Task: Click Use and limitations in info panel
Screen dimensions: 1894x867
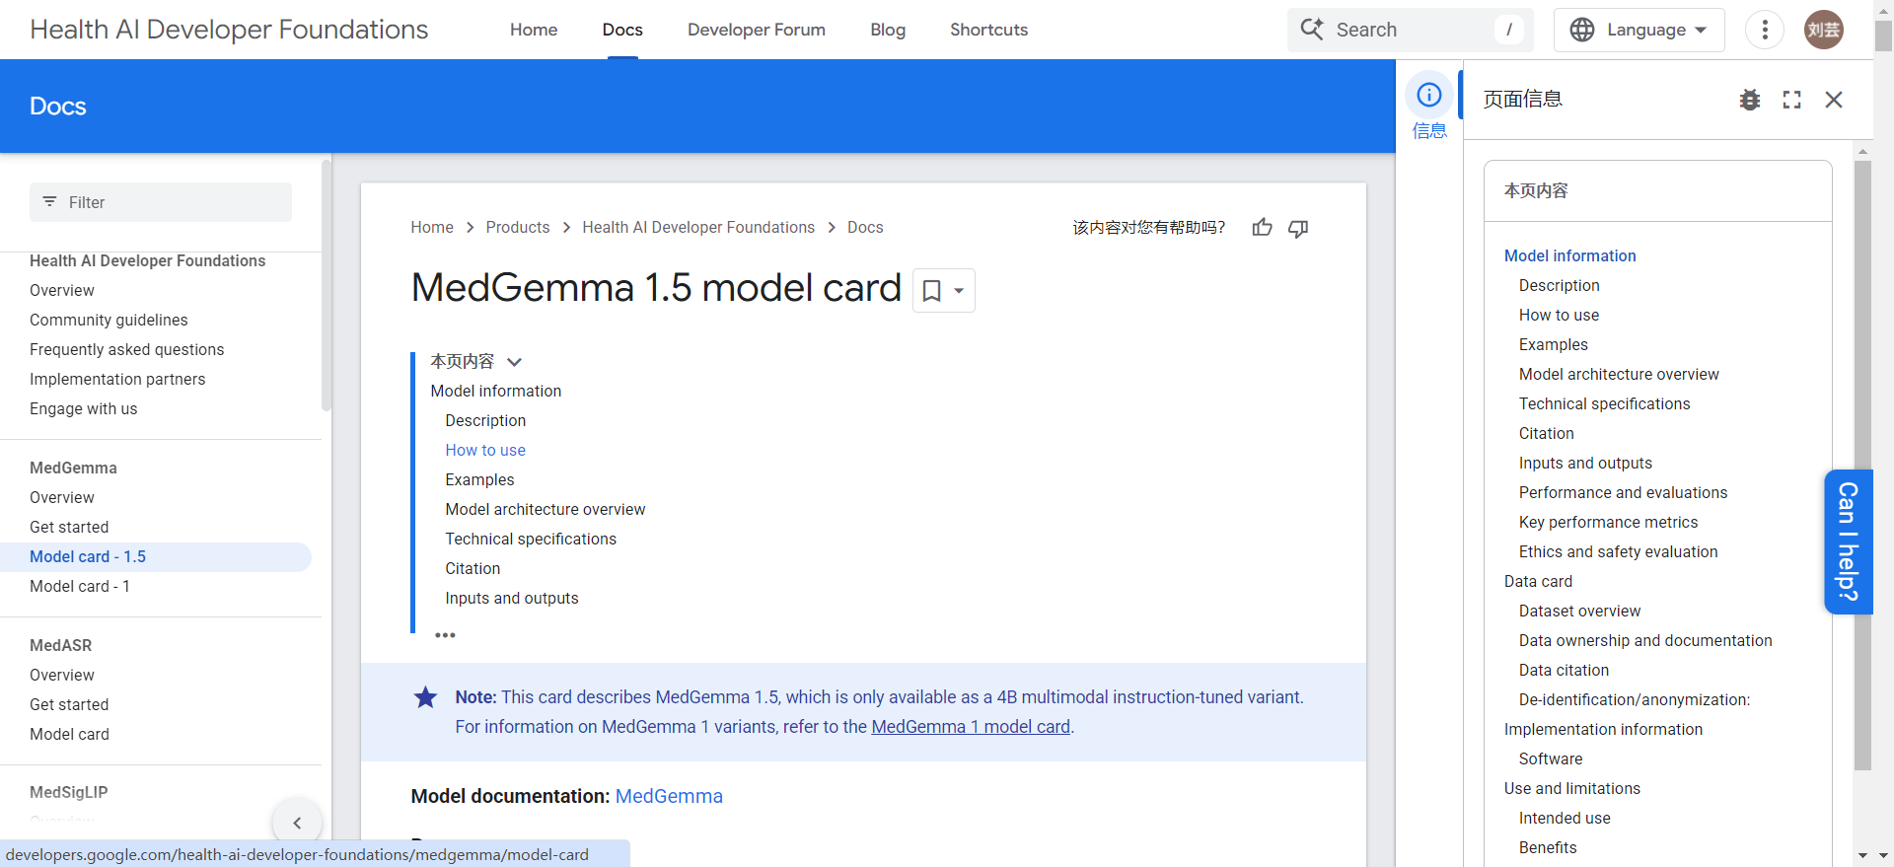Action: point(1571,788)
